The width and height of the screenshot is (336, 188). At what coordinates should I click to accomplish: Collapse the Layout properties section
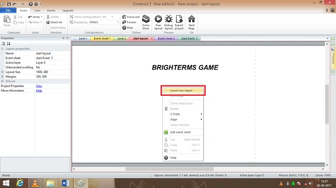3,49
